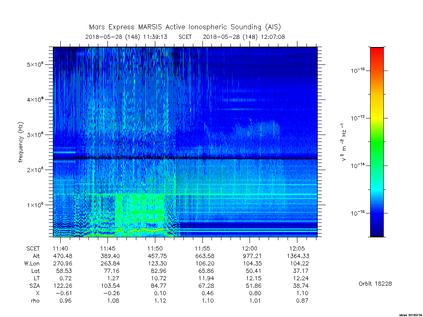Click the X value 0.80

coord(255,293)
